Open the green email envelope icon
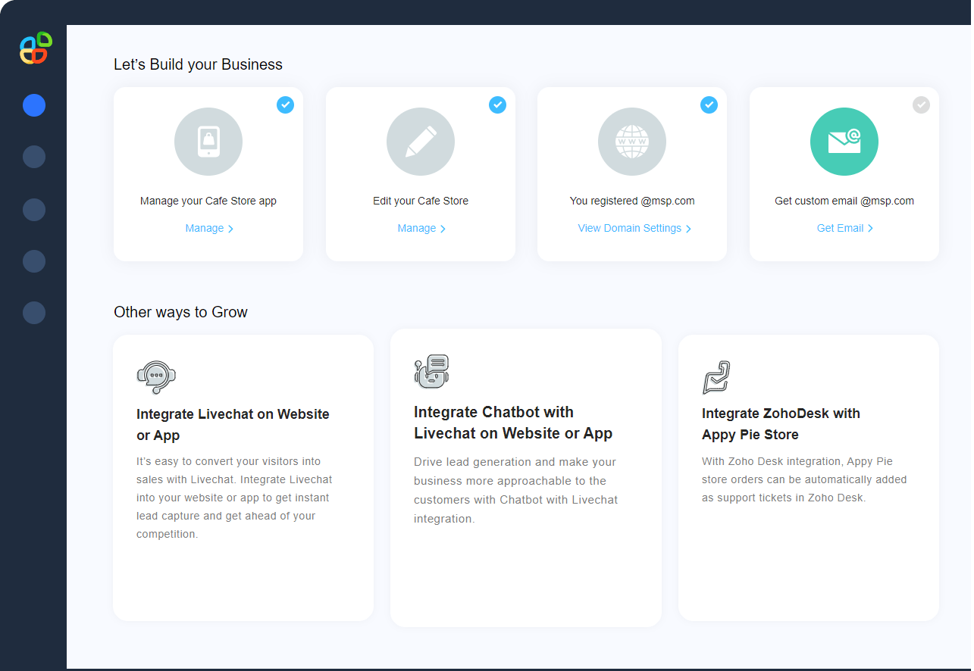Viewport: 974px width, 671px height. coord(844,141)
